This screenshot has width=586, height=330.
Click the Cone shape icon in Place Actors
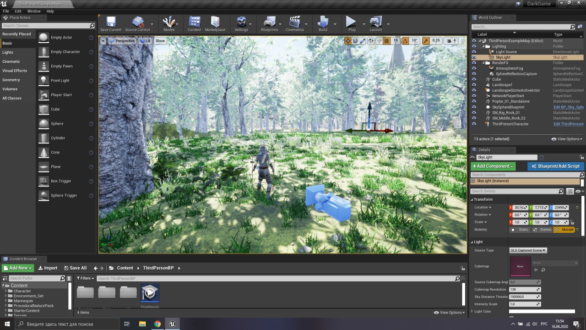point(43,152)
